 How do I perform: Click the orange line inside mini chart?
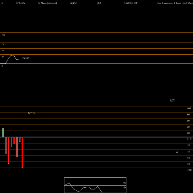click(x=95, y=185)
